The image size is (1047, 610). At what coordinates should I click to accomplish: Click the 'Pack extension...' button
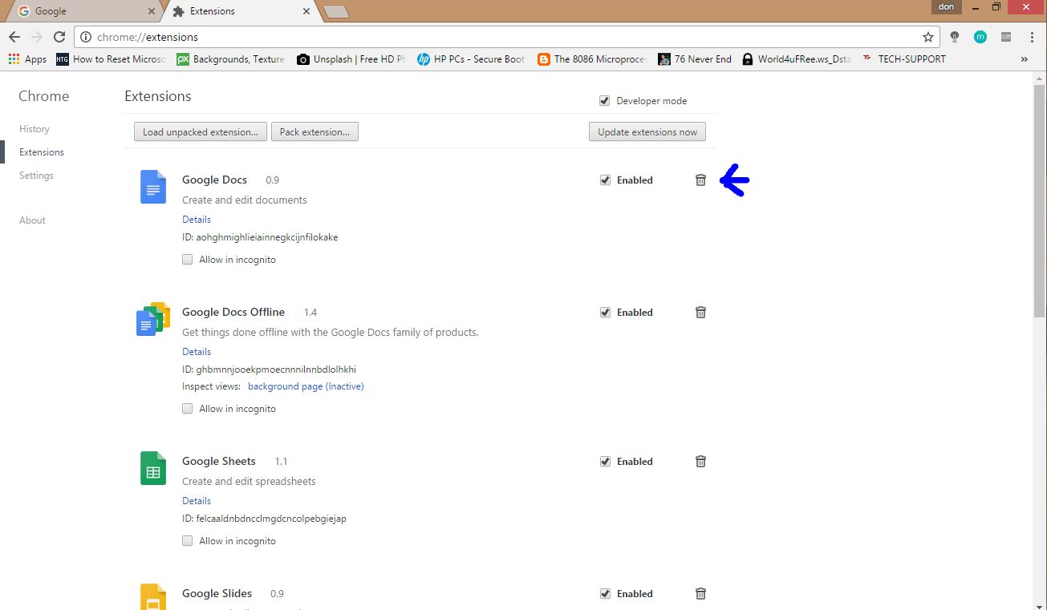[x=315, y=132]
